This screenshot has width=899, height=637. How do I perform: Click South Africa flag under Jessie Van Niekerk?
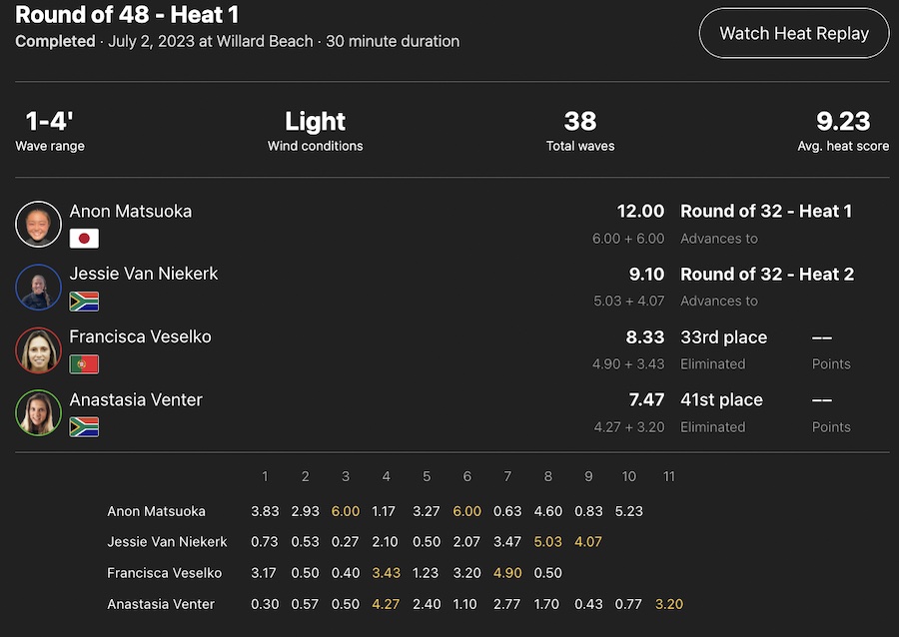tap(84, 302)
